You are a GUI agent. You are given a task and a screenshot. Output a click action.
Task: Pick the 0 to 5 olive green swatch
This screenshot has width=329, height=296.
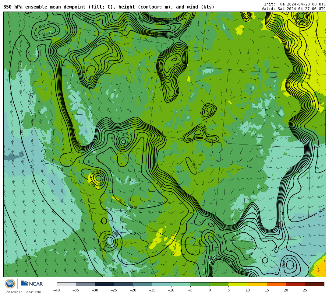(x=219, y=284)
